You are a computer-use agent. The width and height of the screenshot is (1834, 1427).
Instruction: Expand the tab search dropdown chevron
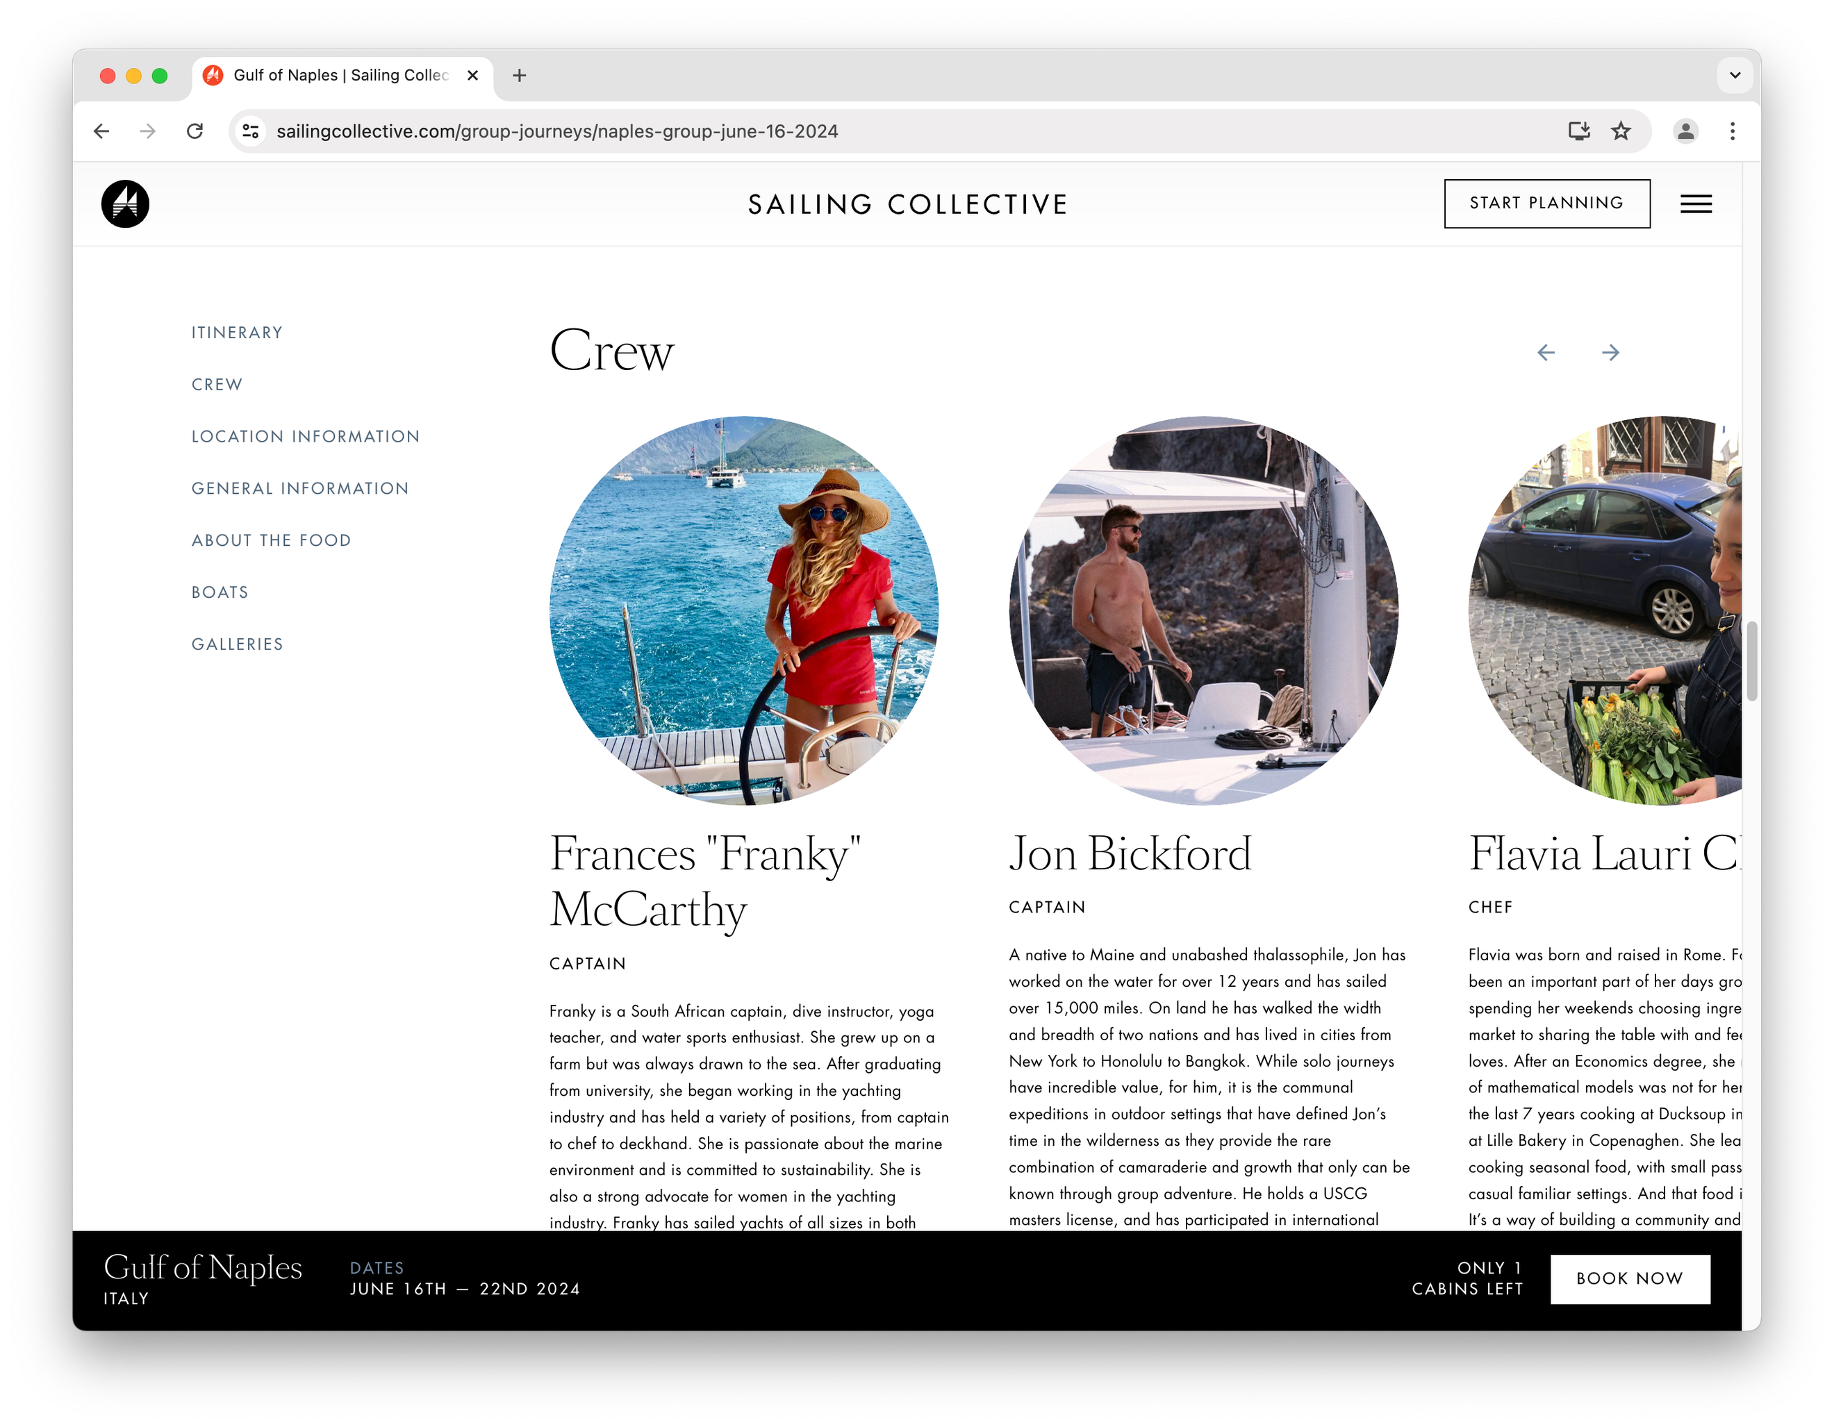coord(1735,76)
